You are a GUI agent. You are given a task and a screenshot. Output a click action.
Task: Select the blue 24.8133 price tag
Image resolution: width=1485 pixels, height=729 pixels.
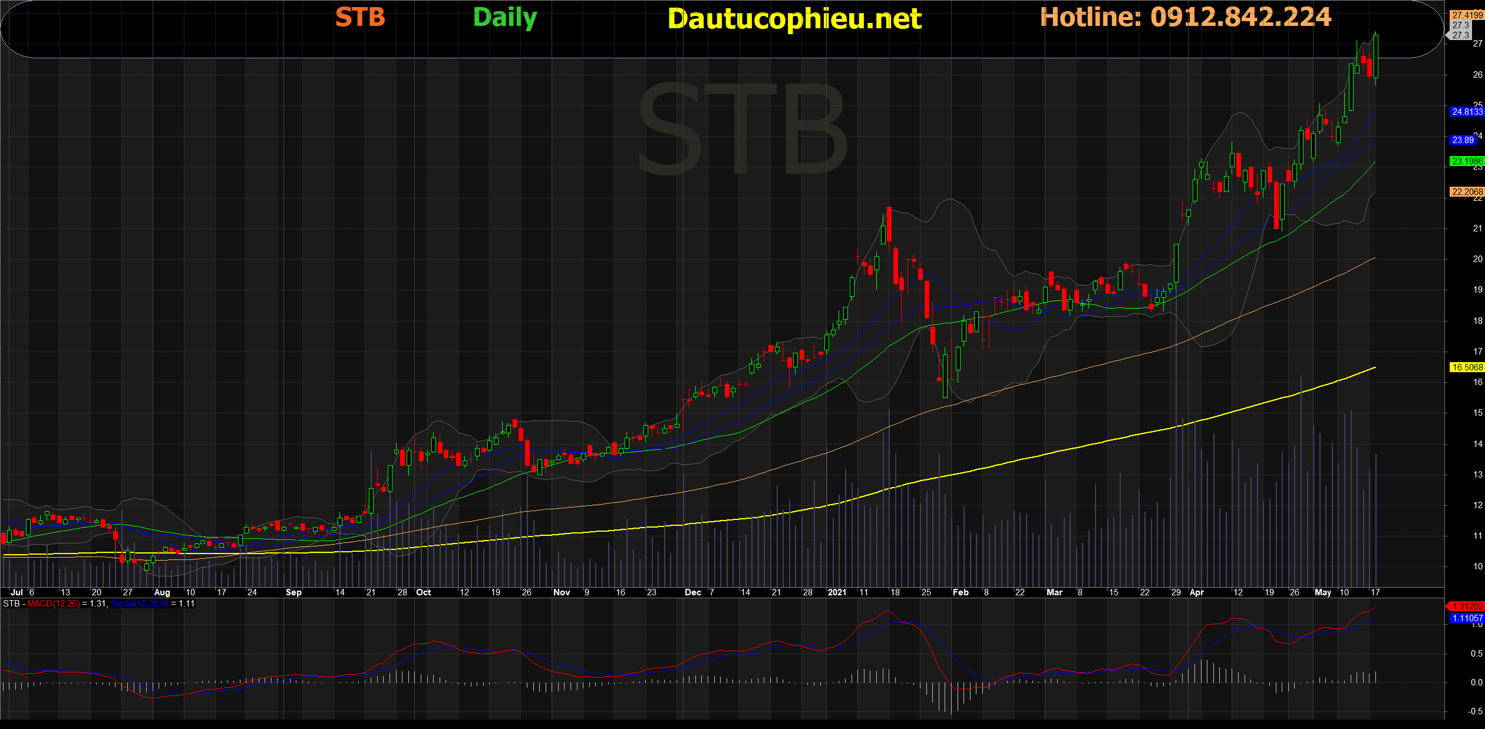1466,112
